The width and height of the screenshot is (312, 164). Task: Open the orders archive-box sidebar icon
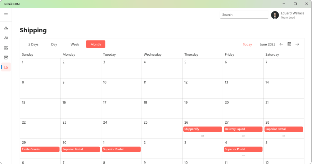point(6,57)
